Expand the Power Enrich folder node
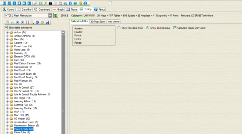This screenshot has height=134, width=242. [x=7, y=129]
